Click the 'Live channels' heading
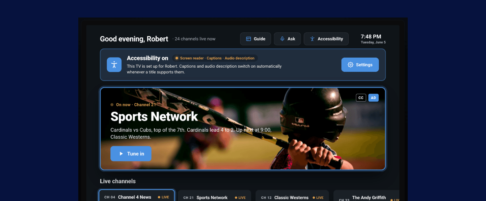 coord(118,181)
